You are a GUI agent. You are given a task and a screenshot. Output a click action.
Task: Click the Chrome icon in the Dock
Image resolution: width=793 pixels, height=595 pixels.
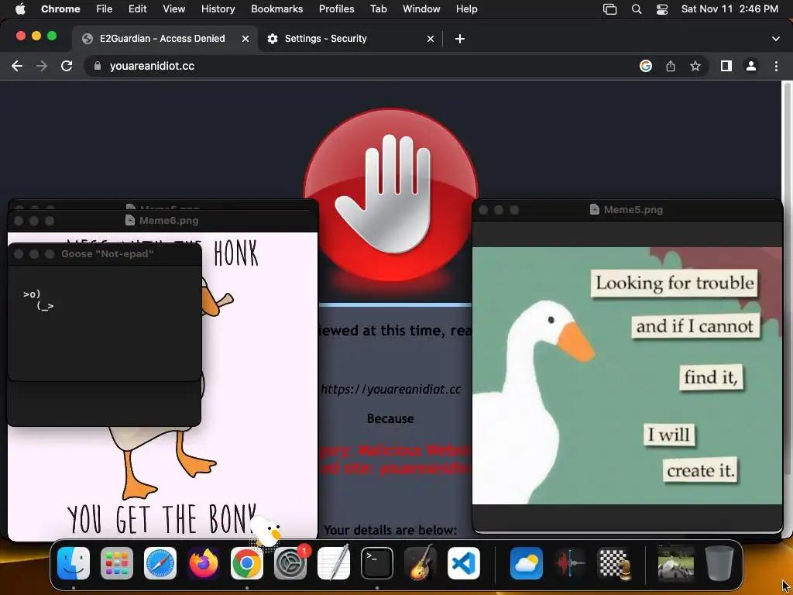click(247, 563)
